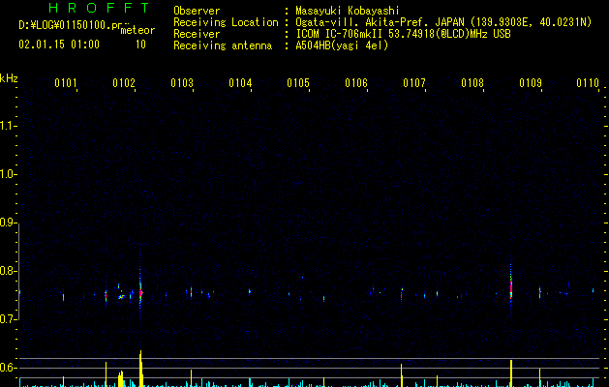Image resolution: width=609 pixels, height=387 pixels.
Task: Click the 0.6 kHz axis label
Action: point(7,368)
